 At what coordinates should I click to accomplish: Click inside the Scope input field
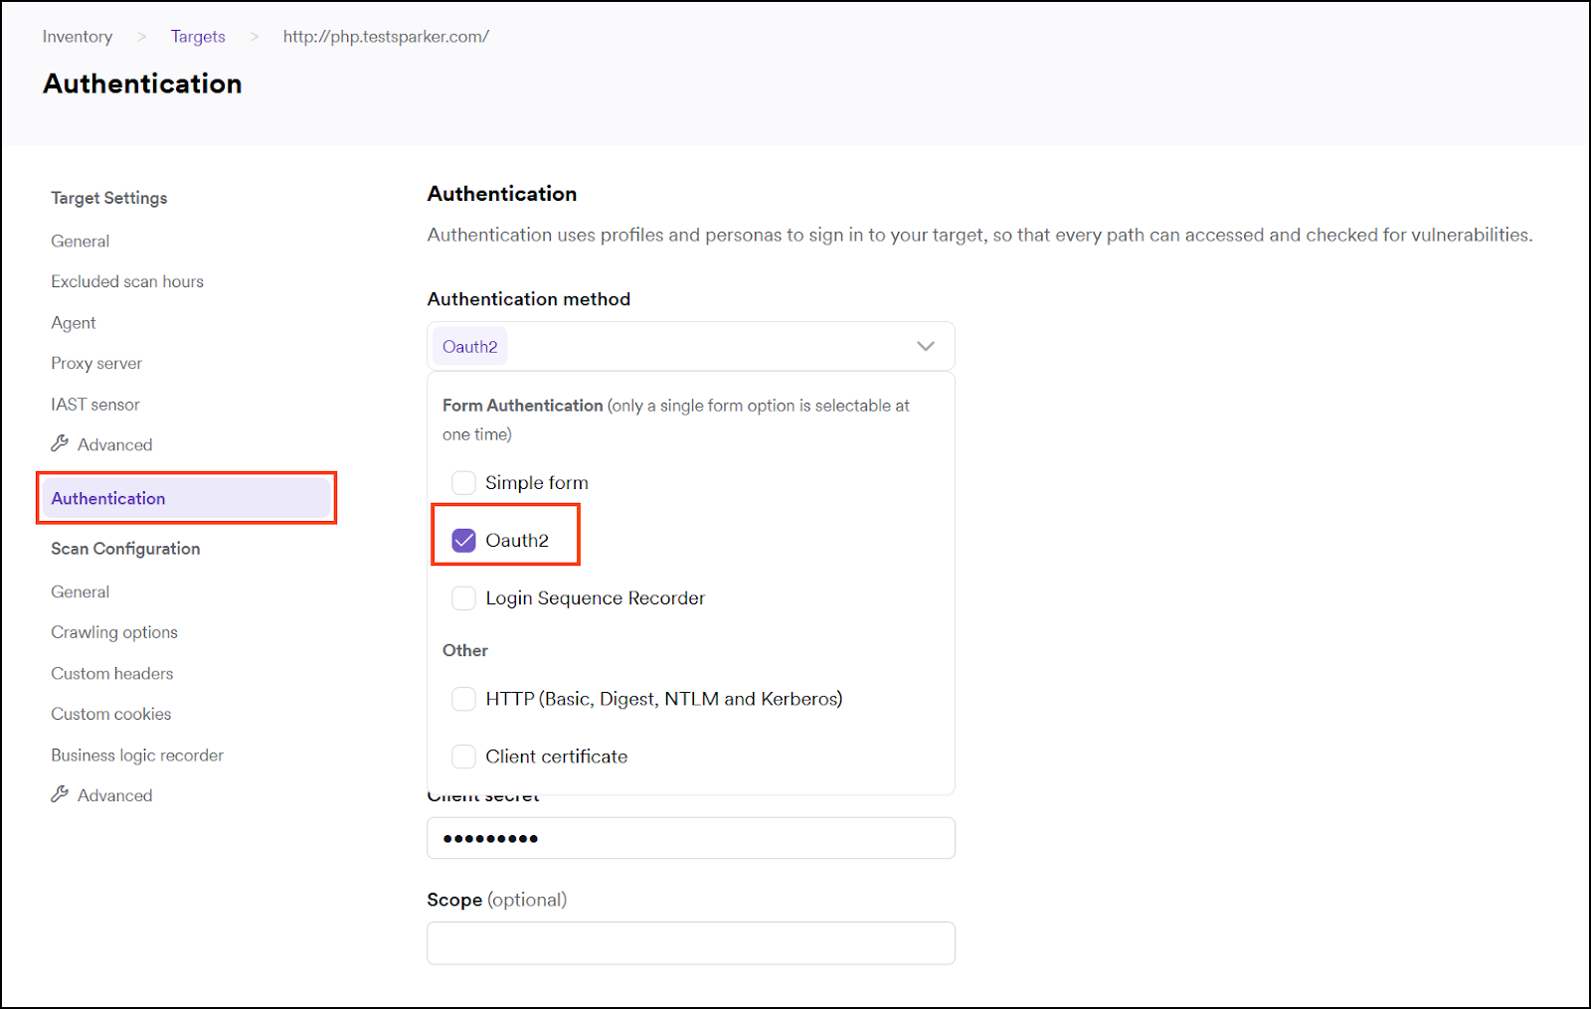point(690,942)
